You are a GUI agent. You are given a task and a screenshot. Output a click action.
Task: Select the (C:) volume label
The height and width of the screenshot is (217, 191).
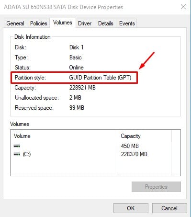(x=27, y=154)
